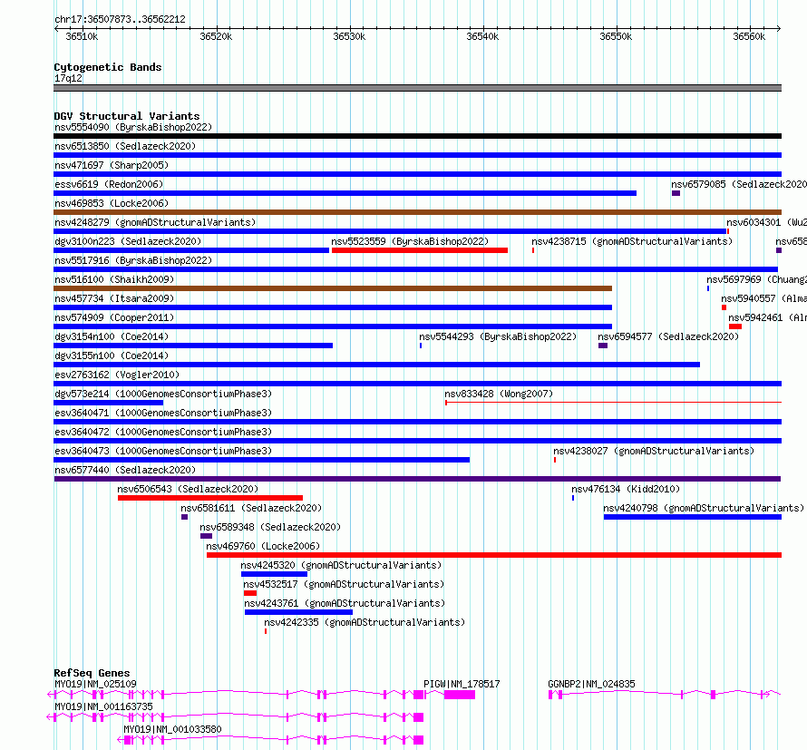This screenshot has width=807, height=750.
Task: Select variant nsv4238027 (gnomADStructuralVariants) label
Action: tap(654, 451)
